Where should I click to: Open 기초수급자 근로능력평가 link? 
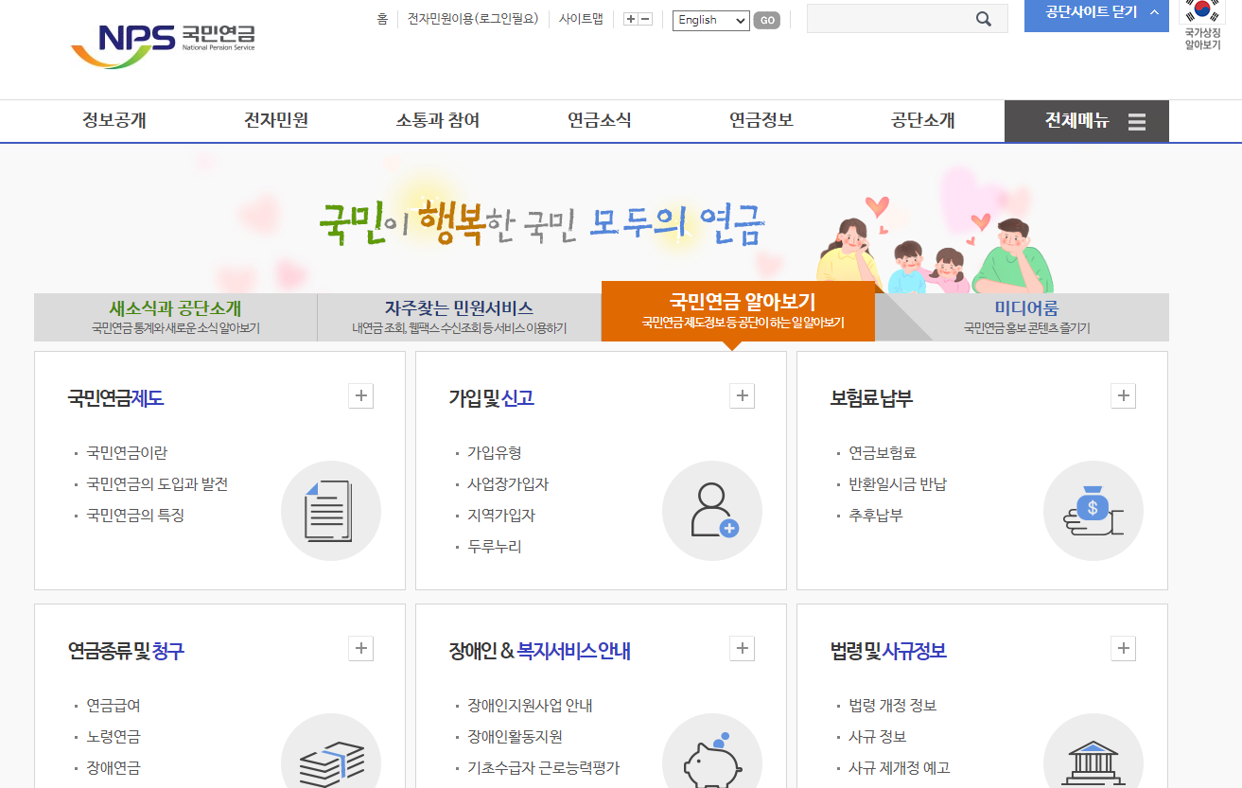click(543, 768)
